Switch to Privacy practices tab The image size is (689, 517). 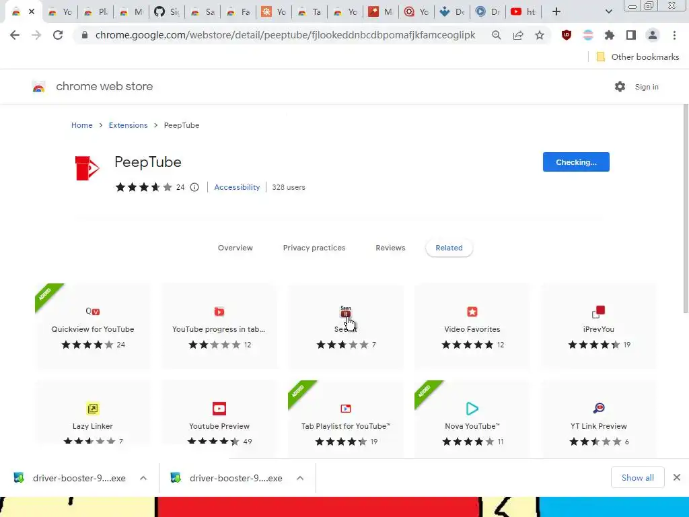(314, 248)
